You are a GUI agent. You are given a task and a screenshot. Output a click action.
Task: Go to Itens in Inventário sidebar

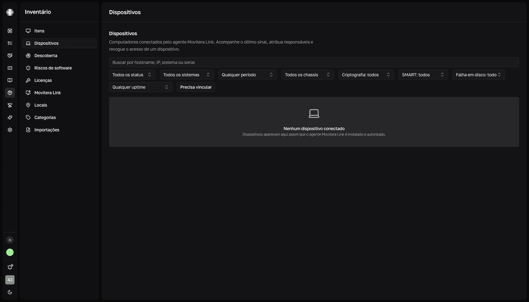(x=59, y=31)
